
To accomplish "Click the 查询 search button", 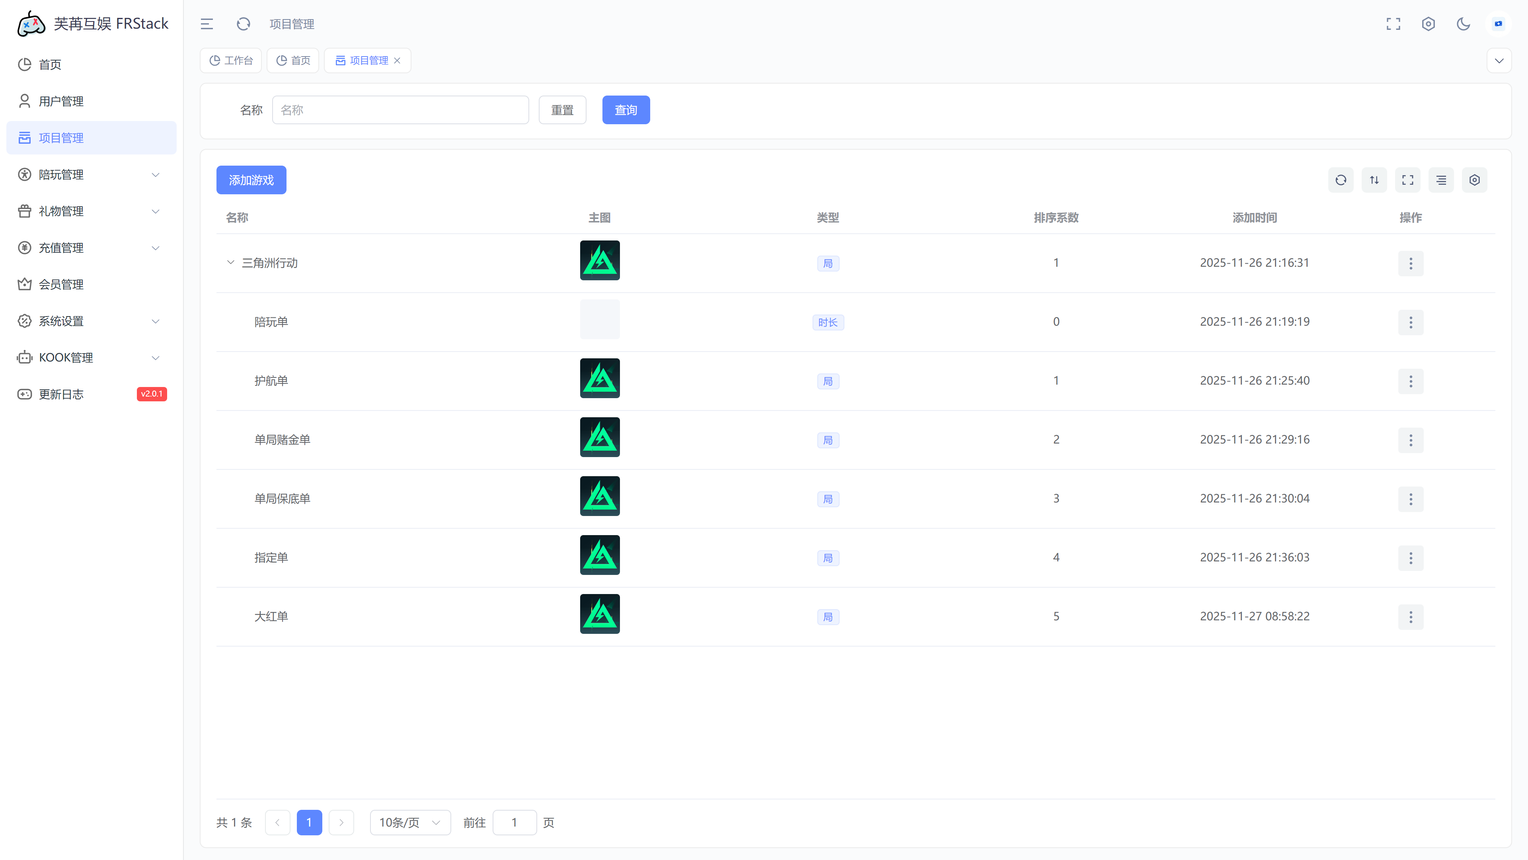I will [x=626, y=110].
